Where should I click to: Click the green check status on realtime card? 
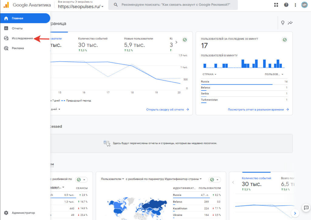[x=284, y=40]
